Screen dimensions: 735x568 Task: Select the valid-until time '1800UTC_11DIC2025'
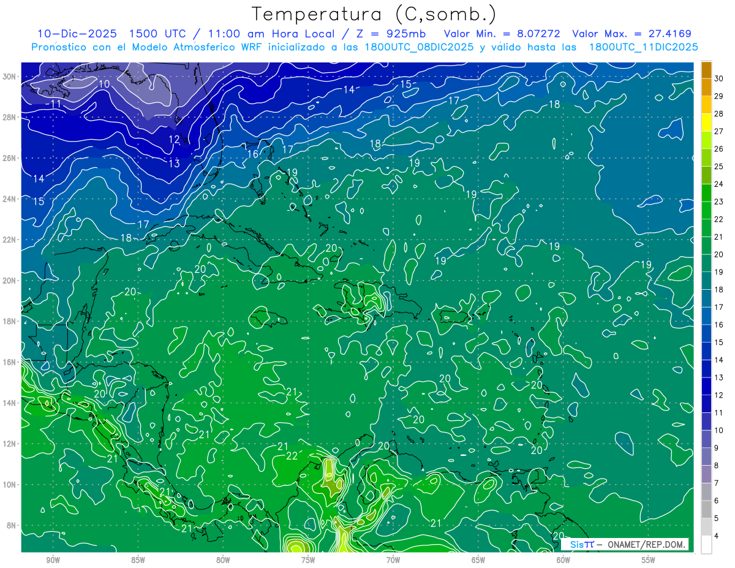[x=643, y=47]
